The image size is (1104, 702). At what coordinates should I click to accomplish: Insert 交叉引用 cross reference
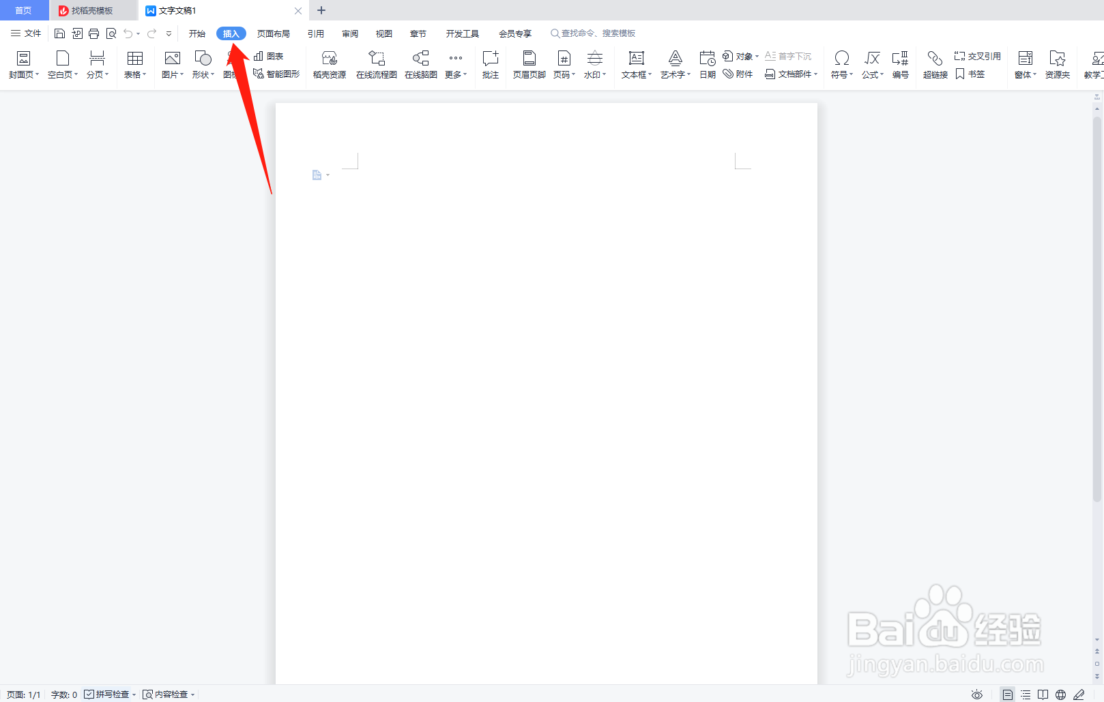click(977, 56)
